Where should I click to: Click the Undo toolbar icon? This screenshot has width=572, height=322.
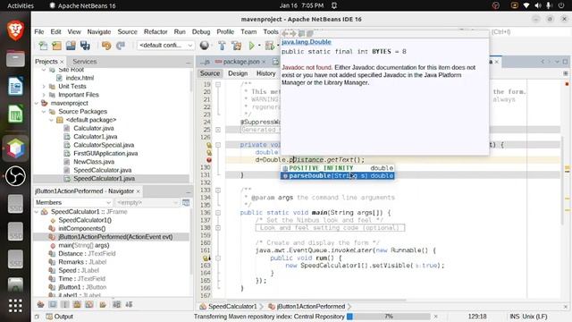[x=106, y=46]
